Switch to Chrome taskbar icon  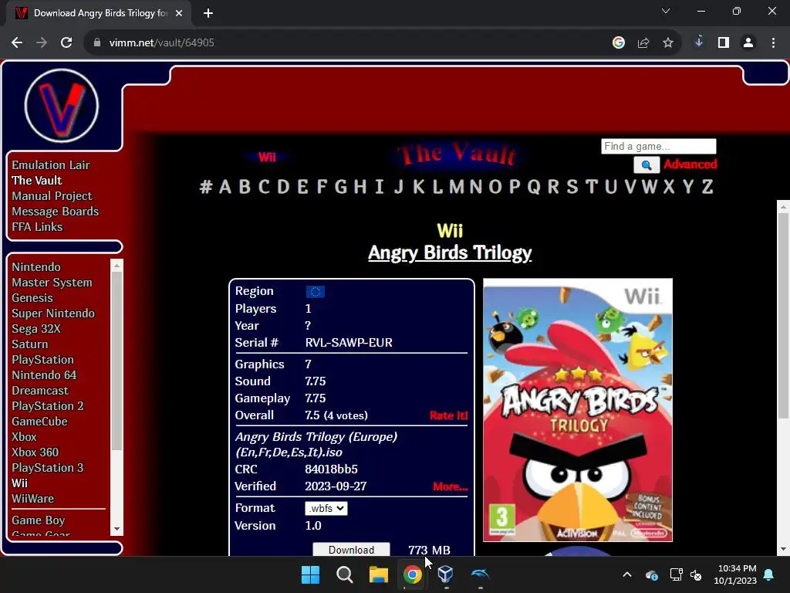(412, 574)
